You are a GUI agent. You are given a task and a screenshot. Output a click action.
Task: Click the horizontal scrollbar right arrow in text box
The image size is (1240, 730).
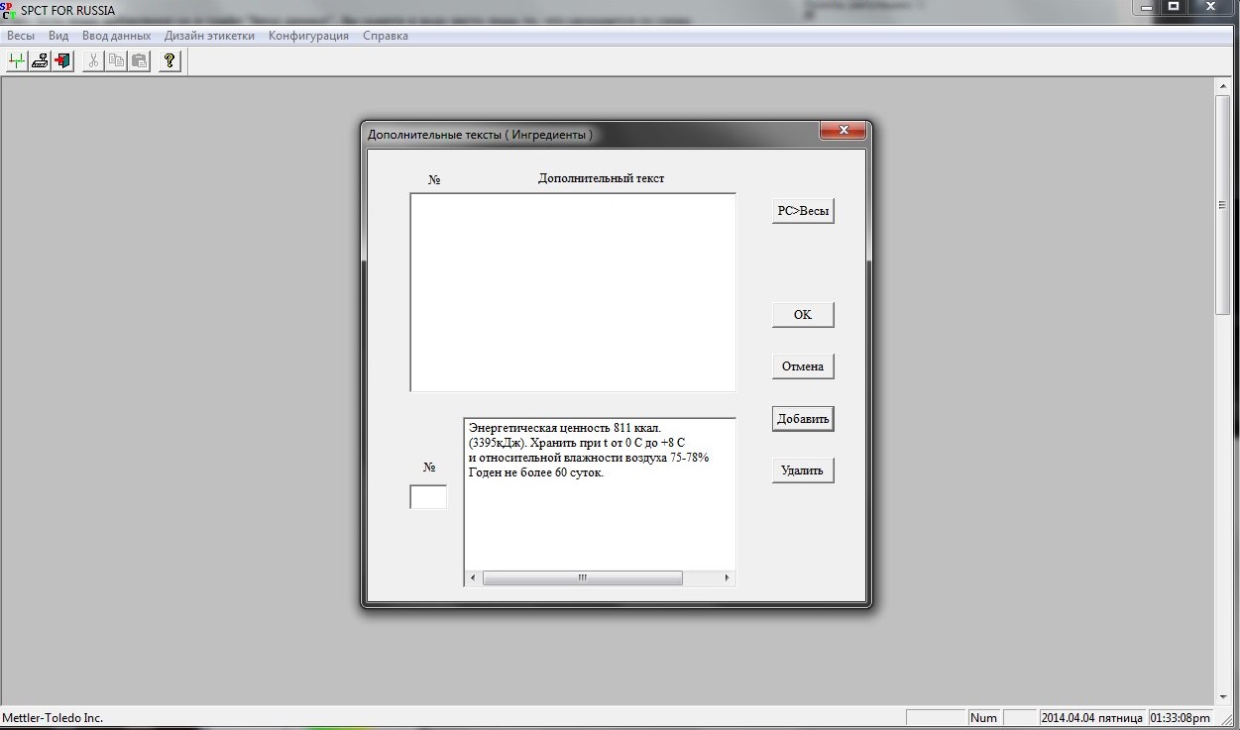tap(727, 577)
